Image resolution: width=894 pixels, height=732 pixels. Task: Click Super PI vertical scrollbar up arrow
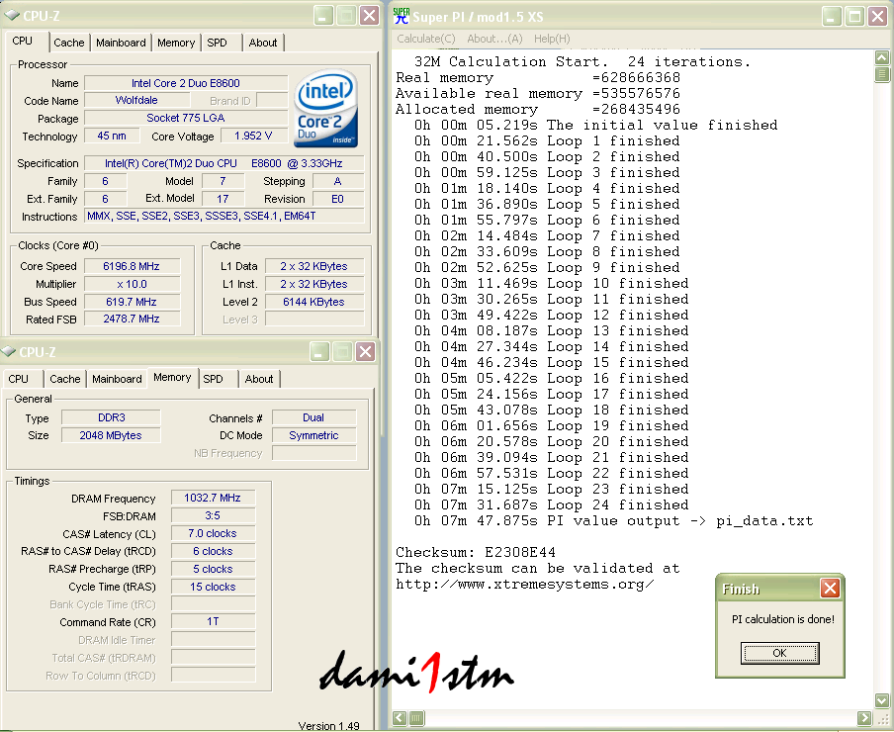(881, 57)
